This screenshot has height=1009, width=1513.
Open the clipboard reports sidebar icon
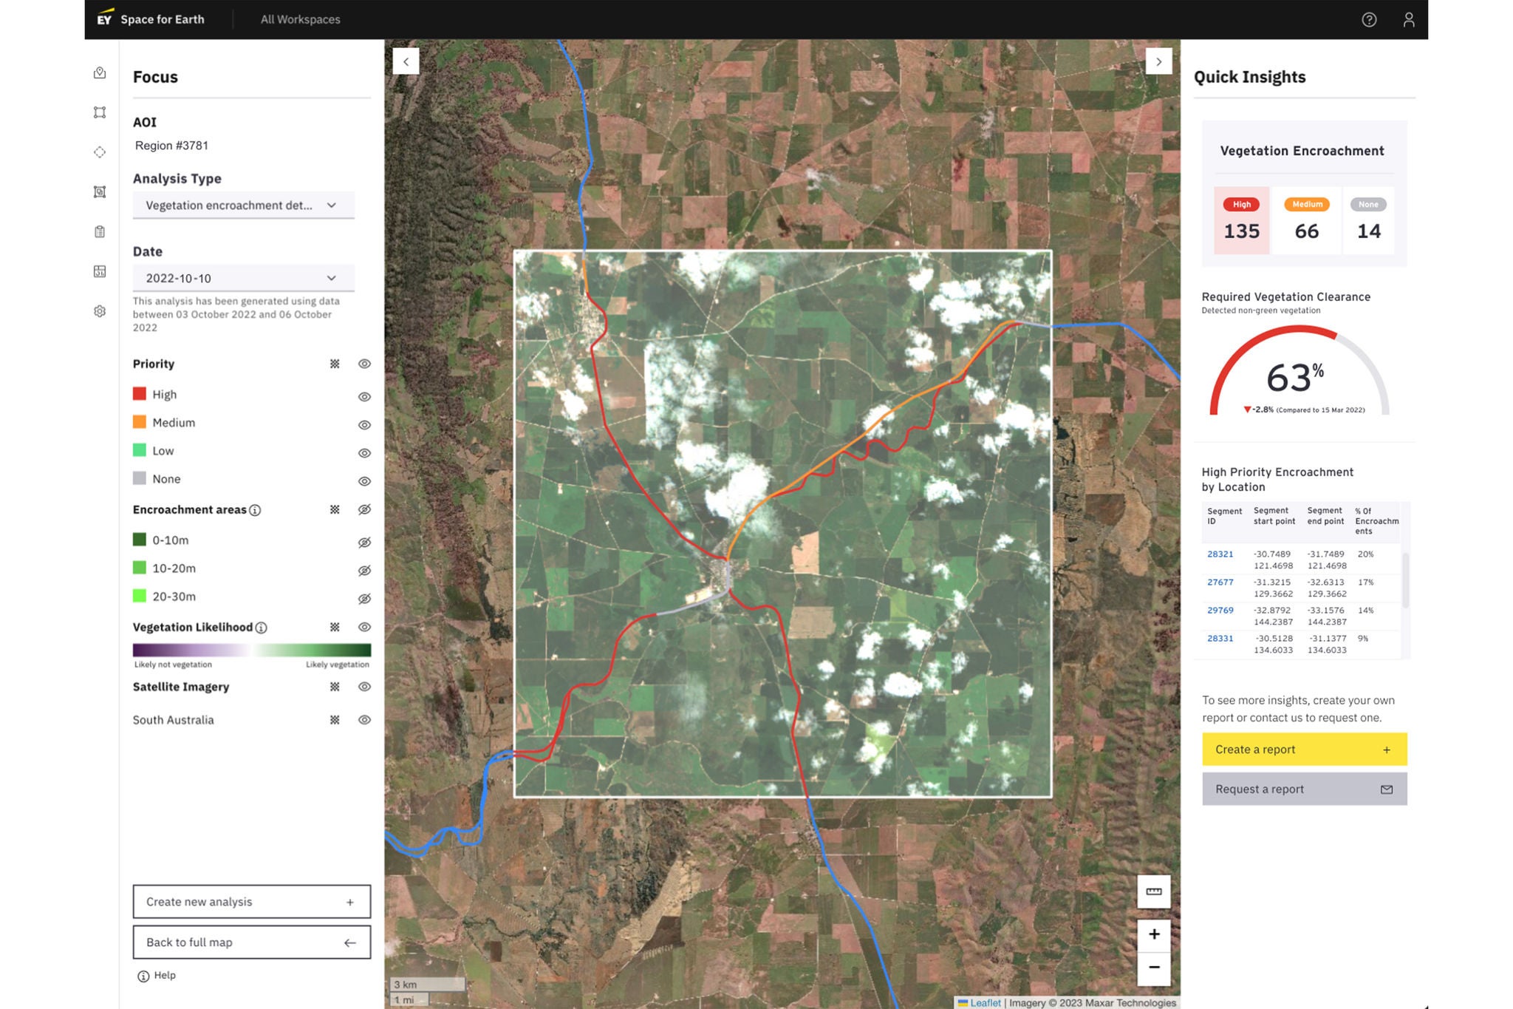pos(100,231)
